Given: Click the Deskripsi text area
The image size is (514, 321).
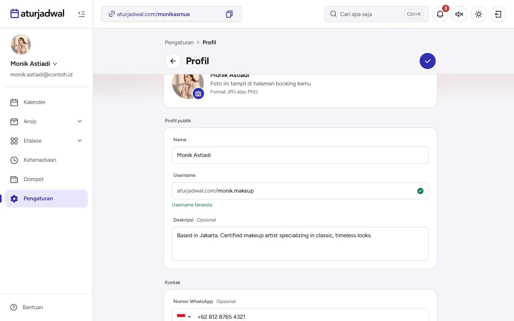Looking at the screenshot, I should point(300,244).
